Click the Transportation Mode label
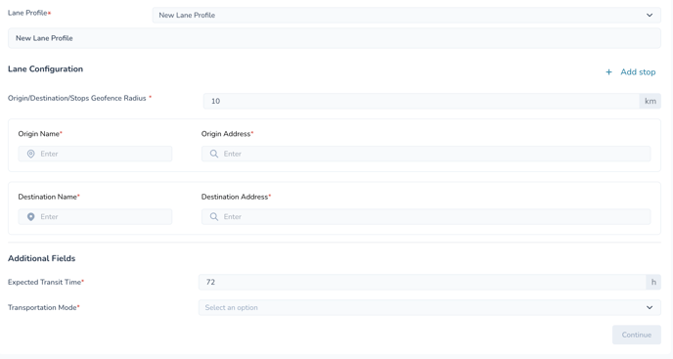 pos(42,307)
